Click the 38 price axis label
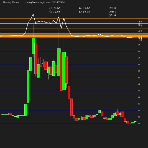 [139, 91]
